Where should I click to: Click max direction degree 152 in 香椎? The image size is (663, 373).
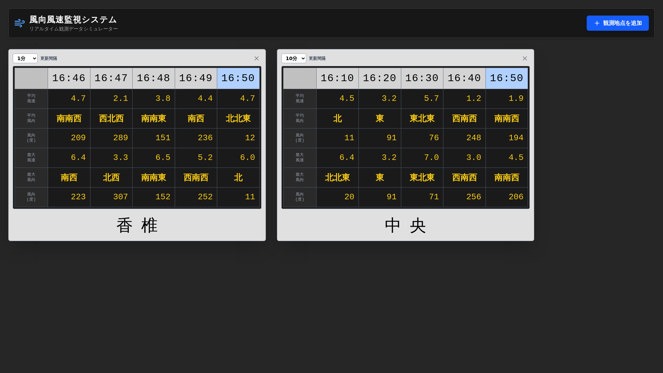tap(154, 197)
